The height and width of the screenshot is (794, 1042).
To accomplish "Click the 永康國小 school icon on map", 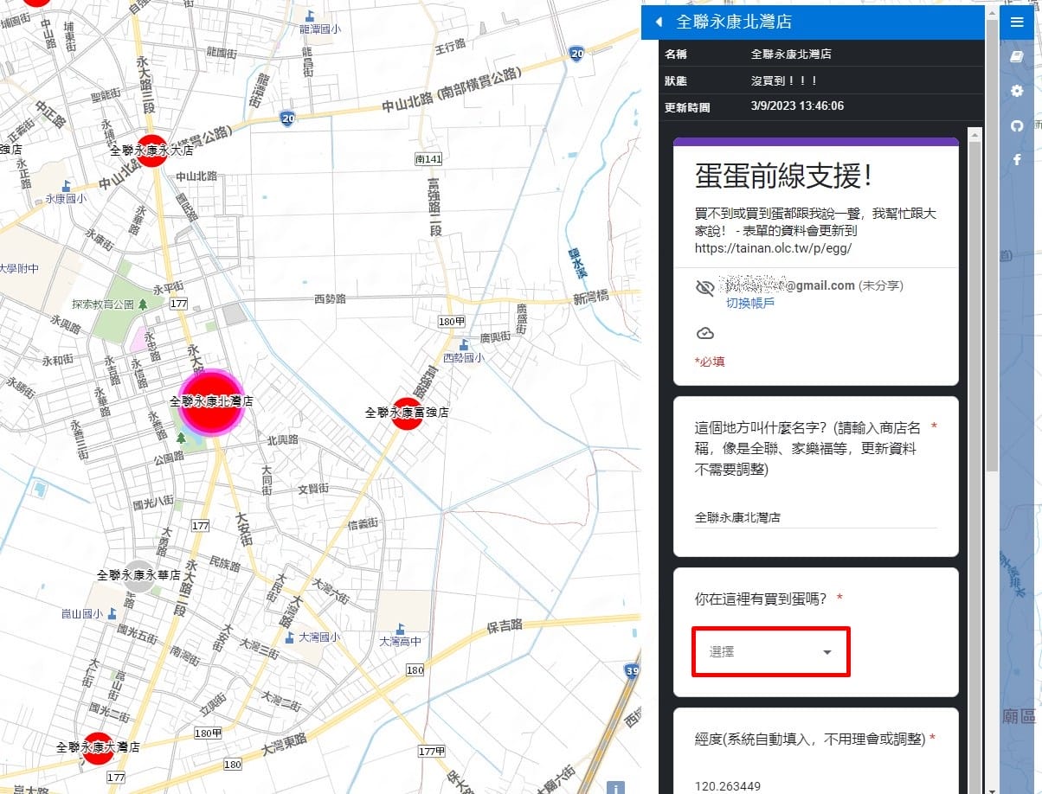I will pyautogui.click(x=68, y=185).
